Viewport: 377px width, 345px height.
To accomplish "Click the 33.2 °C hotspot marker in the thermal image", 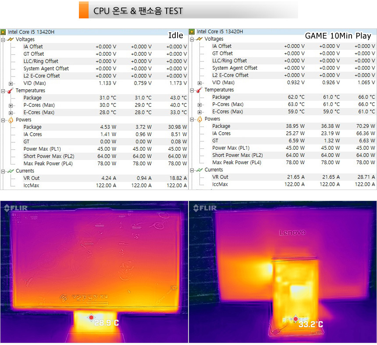I will tap(295, 319).
